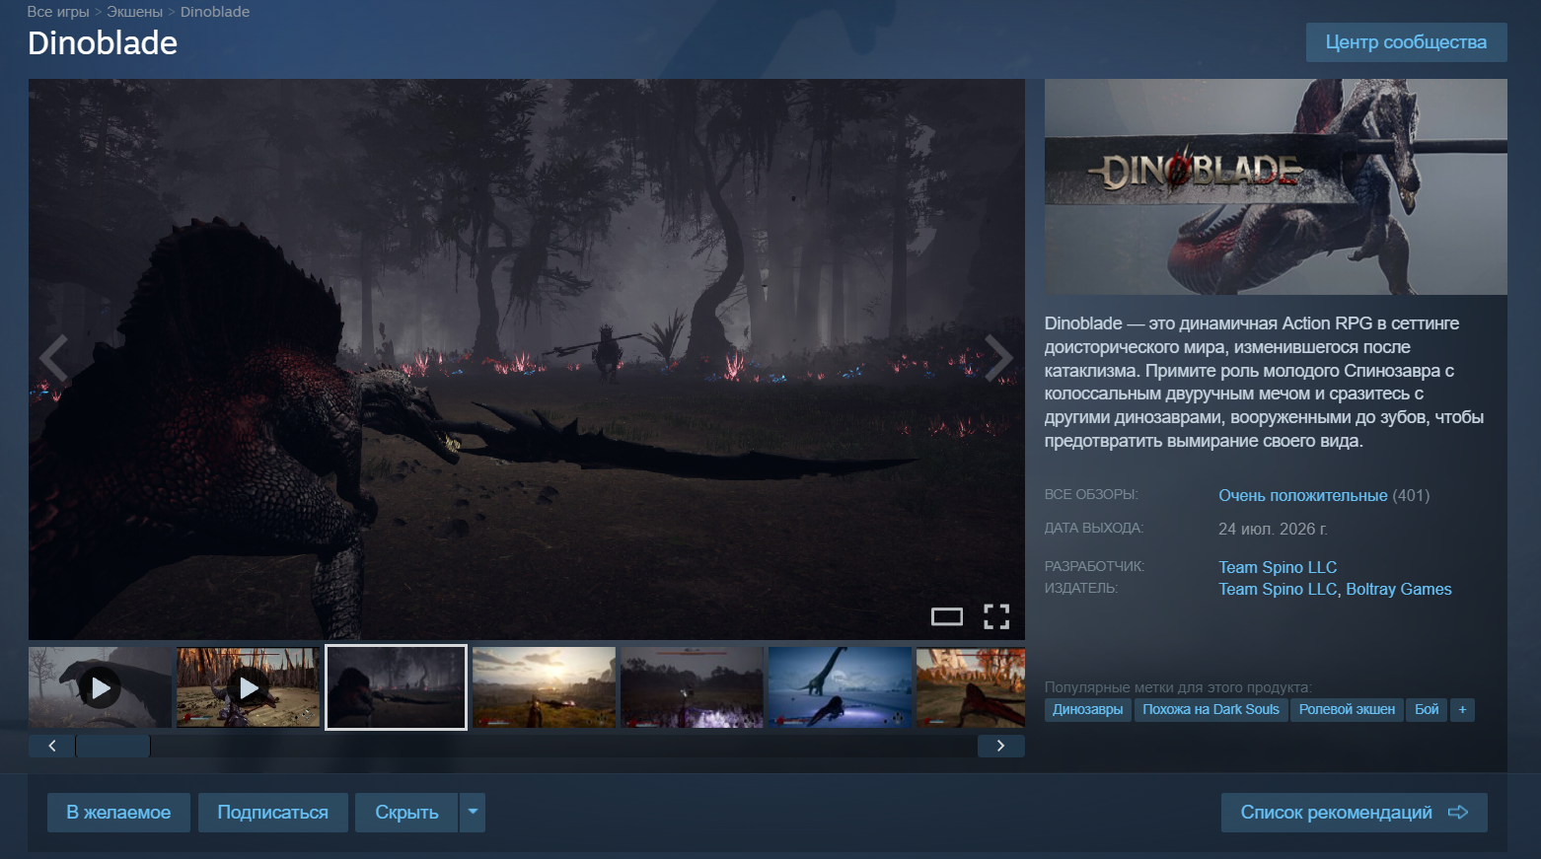Click the thumbnail strip scrollbar handle
The width and height of the screenshot is (1541, 859).
tap(113, 746)
